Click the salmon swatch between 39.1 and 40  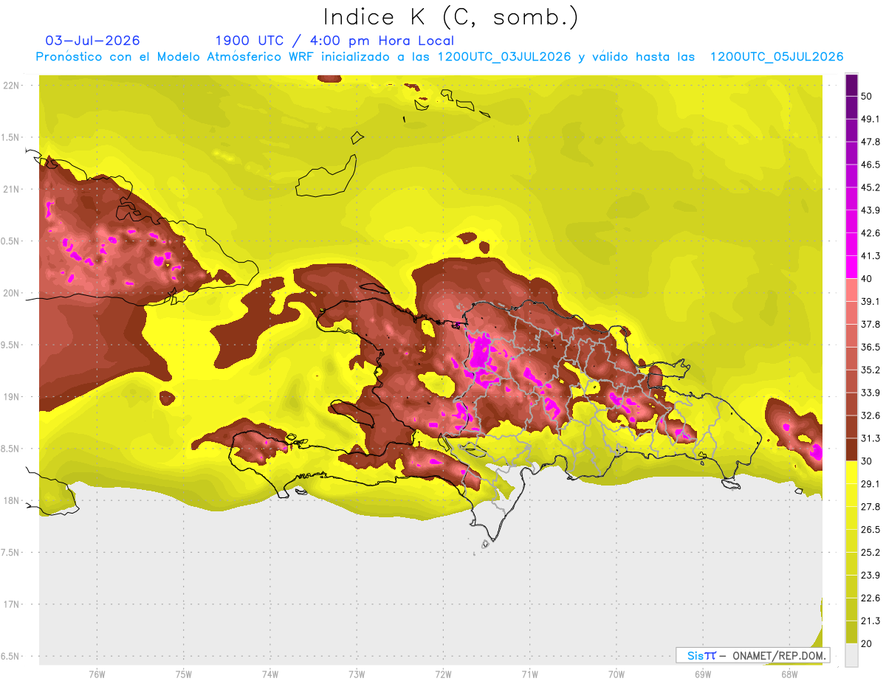coord(851,290)
